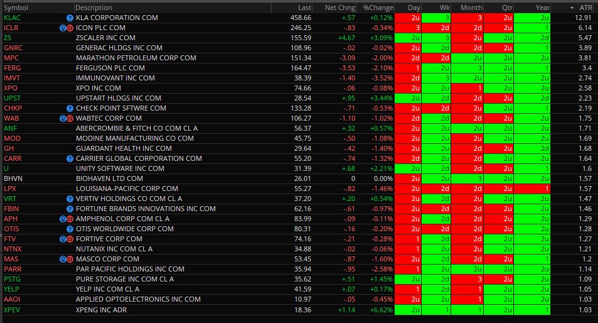
Task: Click the lightbulb icon in the APH row
Action: 63,219
